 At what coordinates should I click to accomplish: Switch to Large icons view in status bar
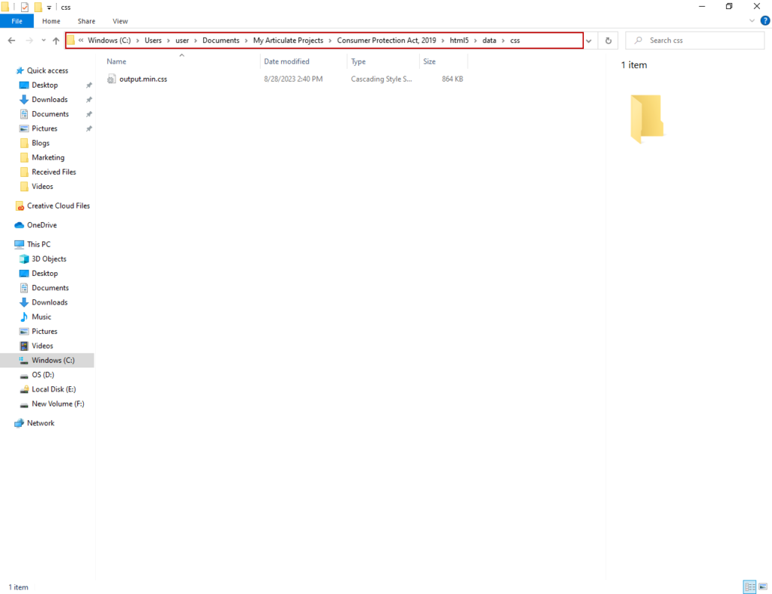coord(763,586)
